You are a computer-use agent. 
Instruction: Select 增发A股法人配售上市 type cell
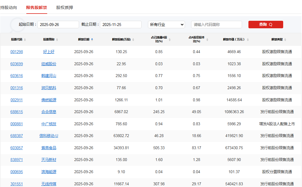point(277,124)
